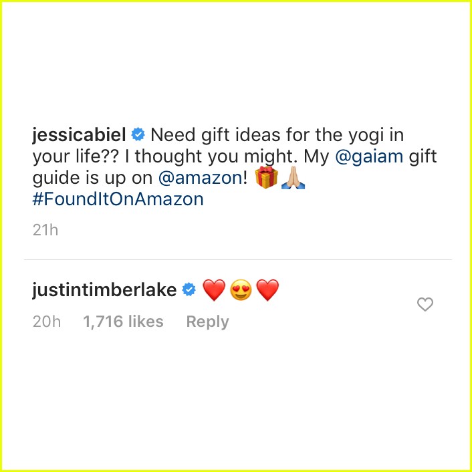Click the praying hands emoji
Screen dimensions: 472x472
point(293,178)
